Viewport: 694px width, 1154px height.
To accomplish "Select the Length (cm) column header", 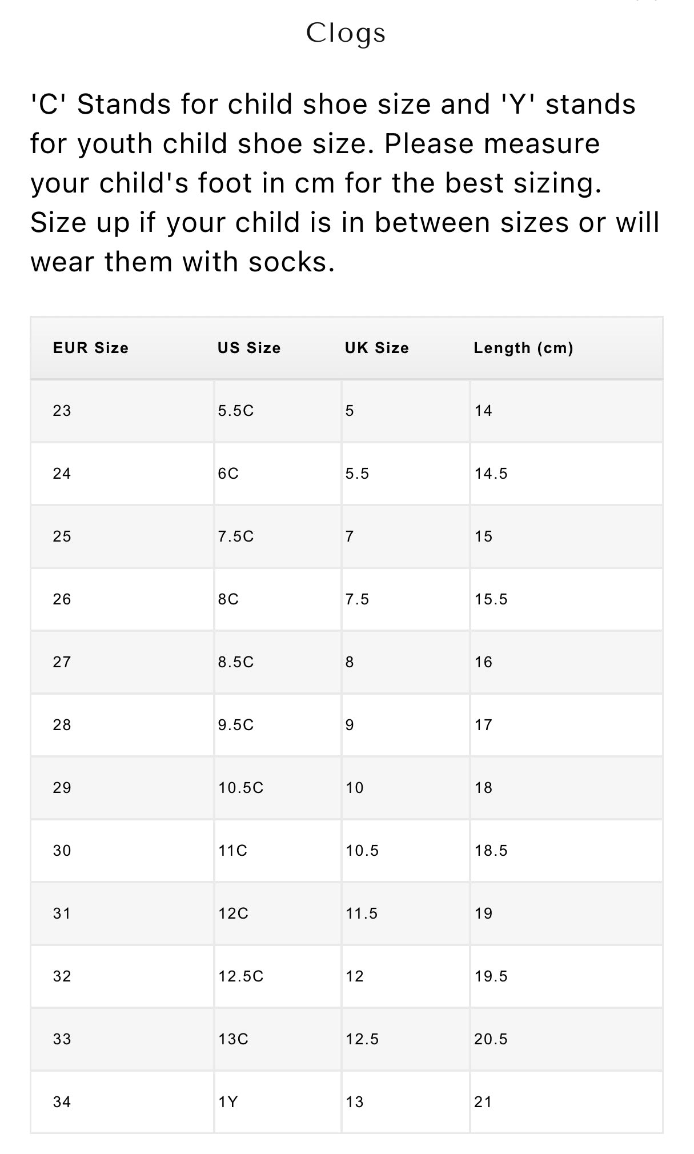I will click(x=523, y=348).
